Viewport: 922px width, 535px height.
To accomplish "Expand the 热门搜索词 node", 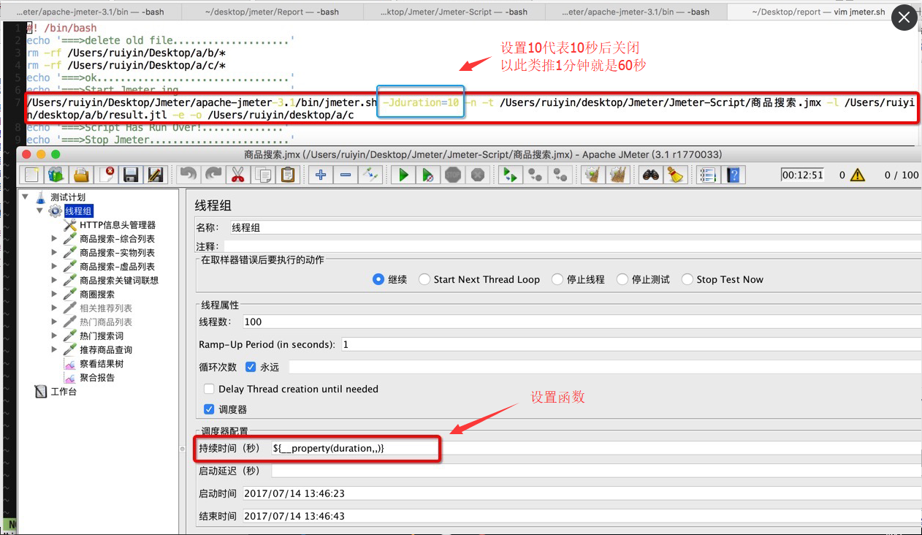I will [54, 335].
